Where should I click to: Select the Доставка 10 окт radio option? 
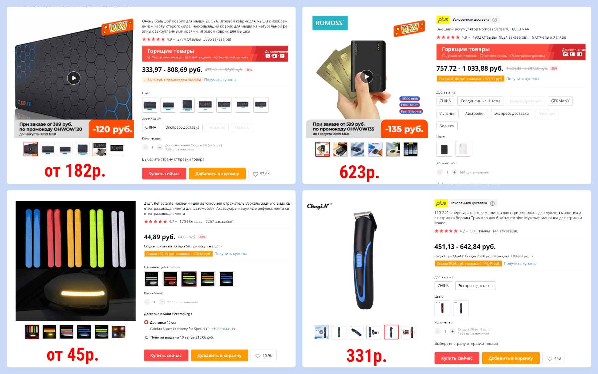pyautogui.click(x=146, y=322)
